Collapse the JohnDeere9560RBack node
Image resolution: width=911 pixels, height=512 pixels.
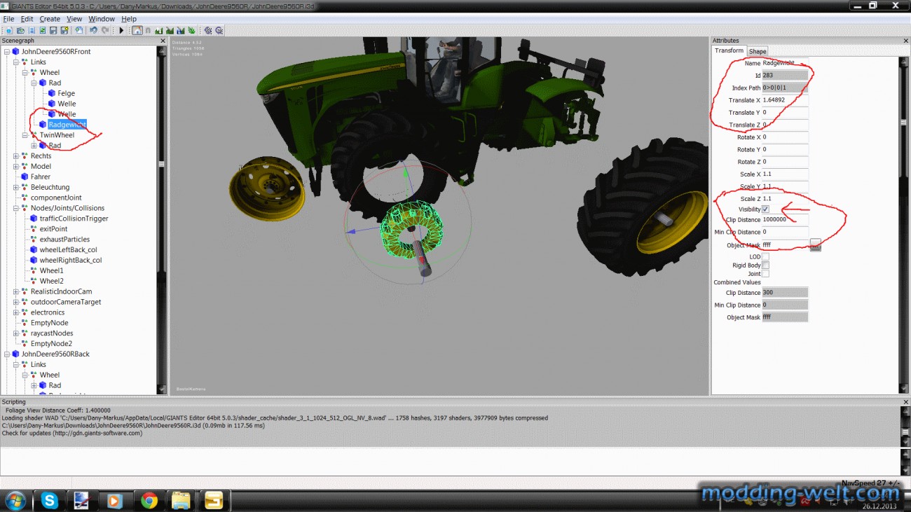pos(6,354)
